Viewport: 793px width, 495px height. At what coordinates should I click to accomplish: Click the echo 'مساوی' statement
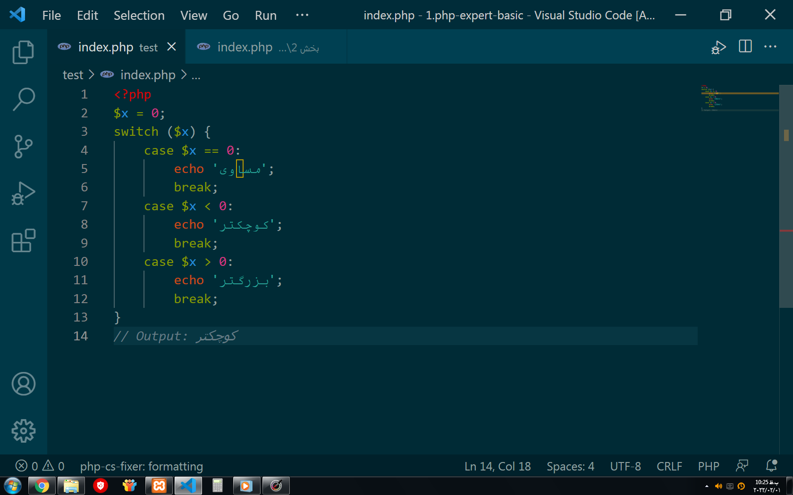224,169
